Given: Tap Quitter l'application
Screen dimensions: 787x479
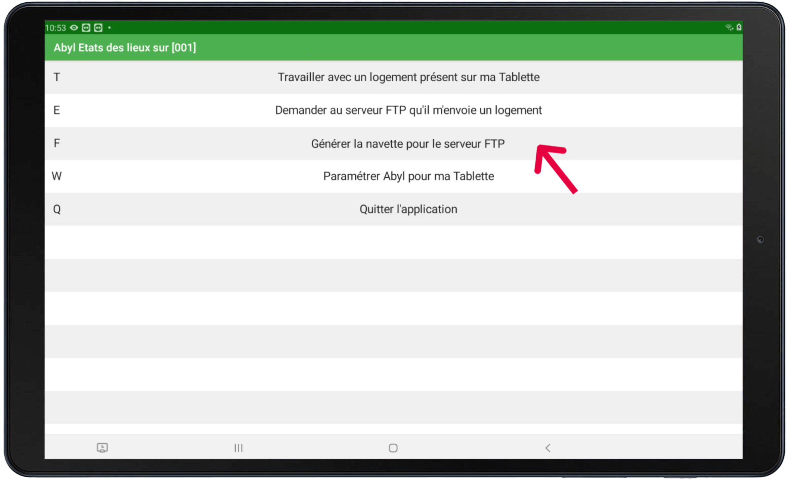Looking at the screenshot, I should [408, 209].
